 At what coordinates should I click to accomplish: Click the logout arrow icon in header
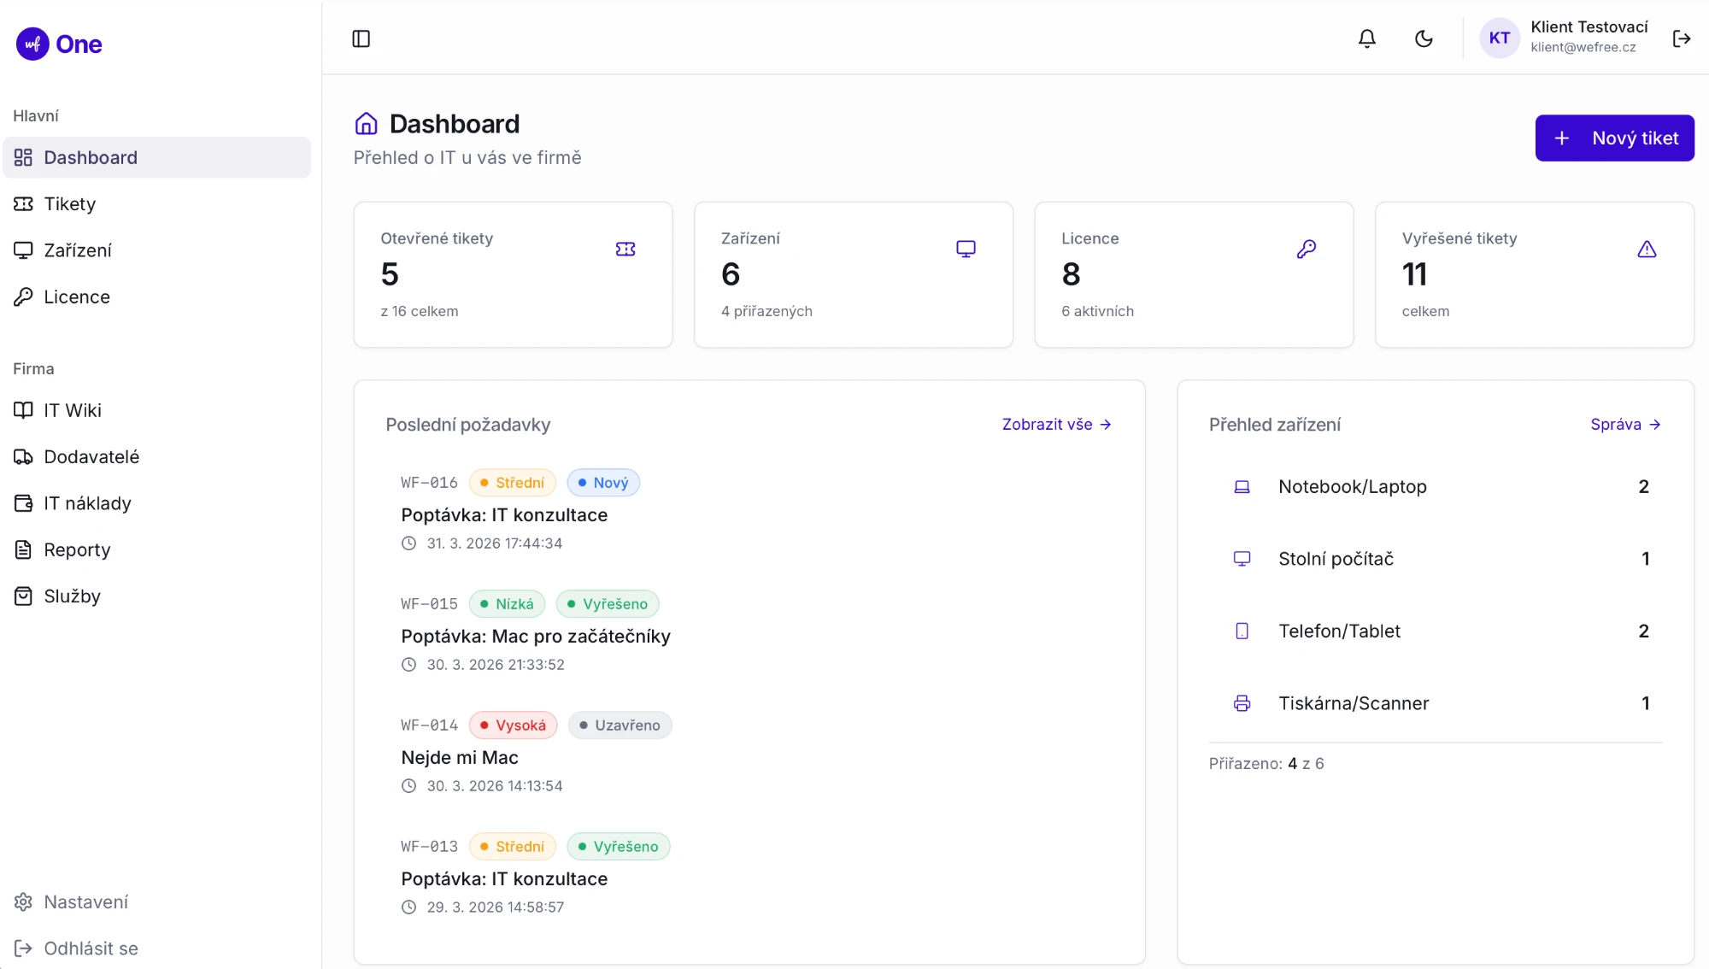pyautogui.click(x=1682, y=38)
